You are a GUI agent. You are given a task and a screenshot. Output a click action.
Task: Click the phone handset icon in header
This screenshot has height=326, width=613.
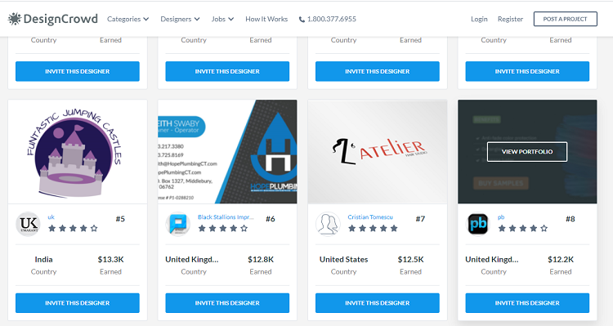302,19
